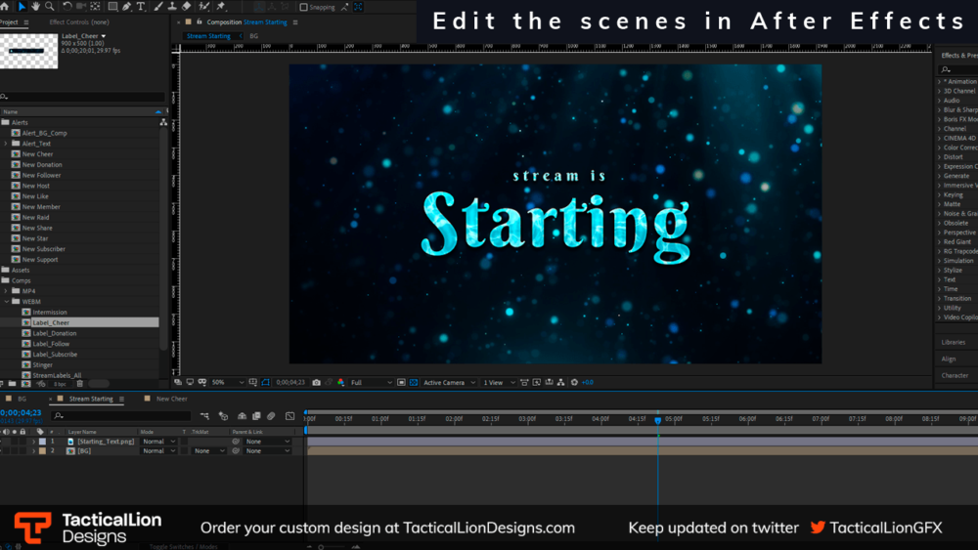The image size is (978, 550).
Task: Click the Reset Exposure icon
Action: [x=574, y=382]
